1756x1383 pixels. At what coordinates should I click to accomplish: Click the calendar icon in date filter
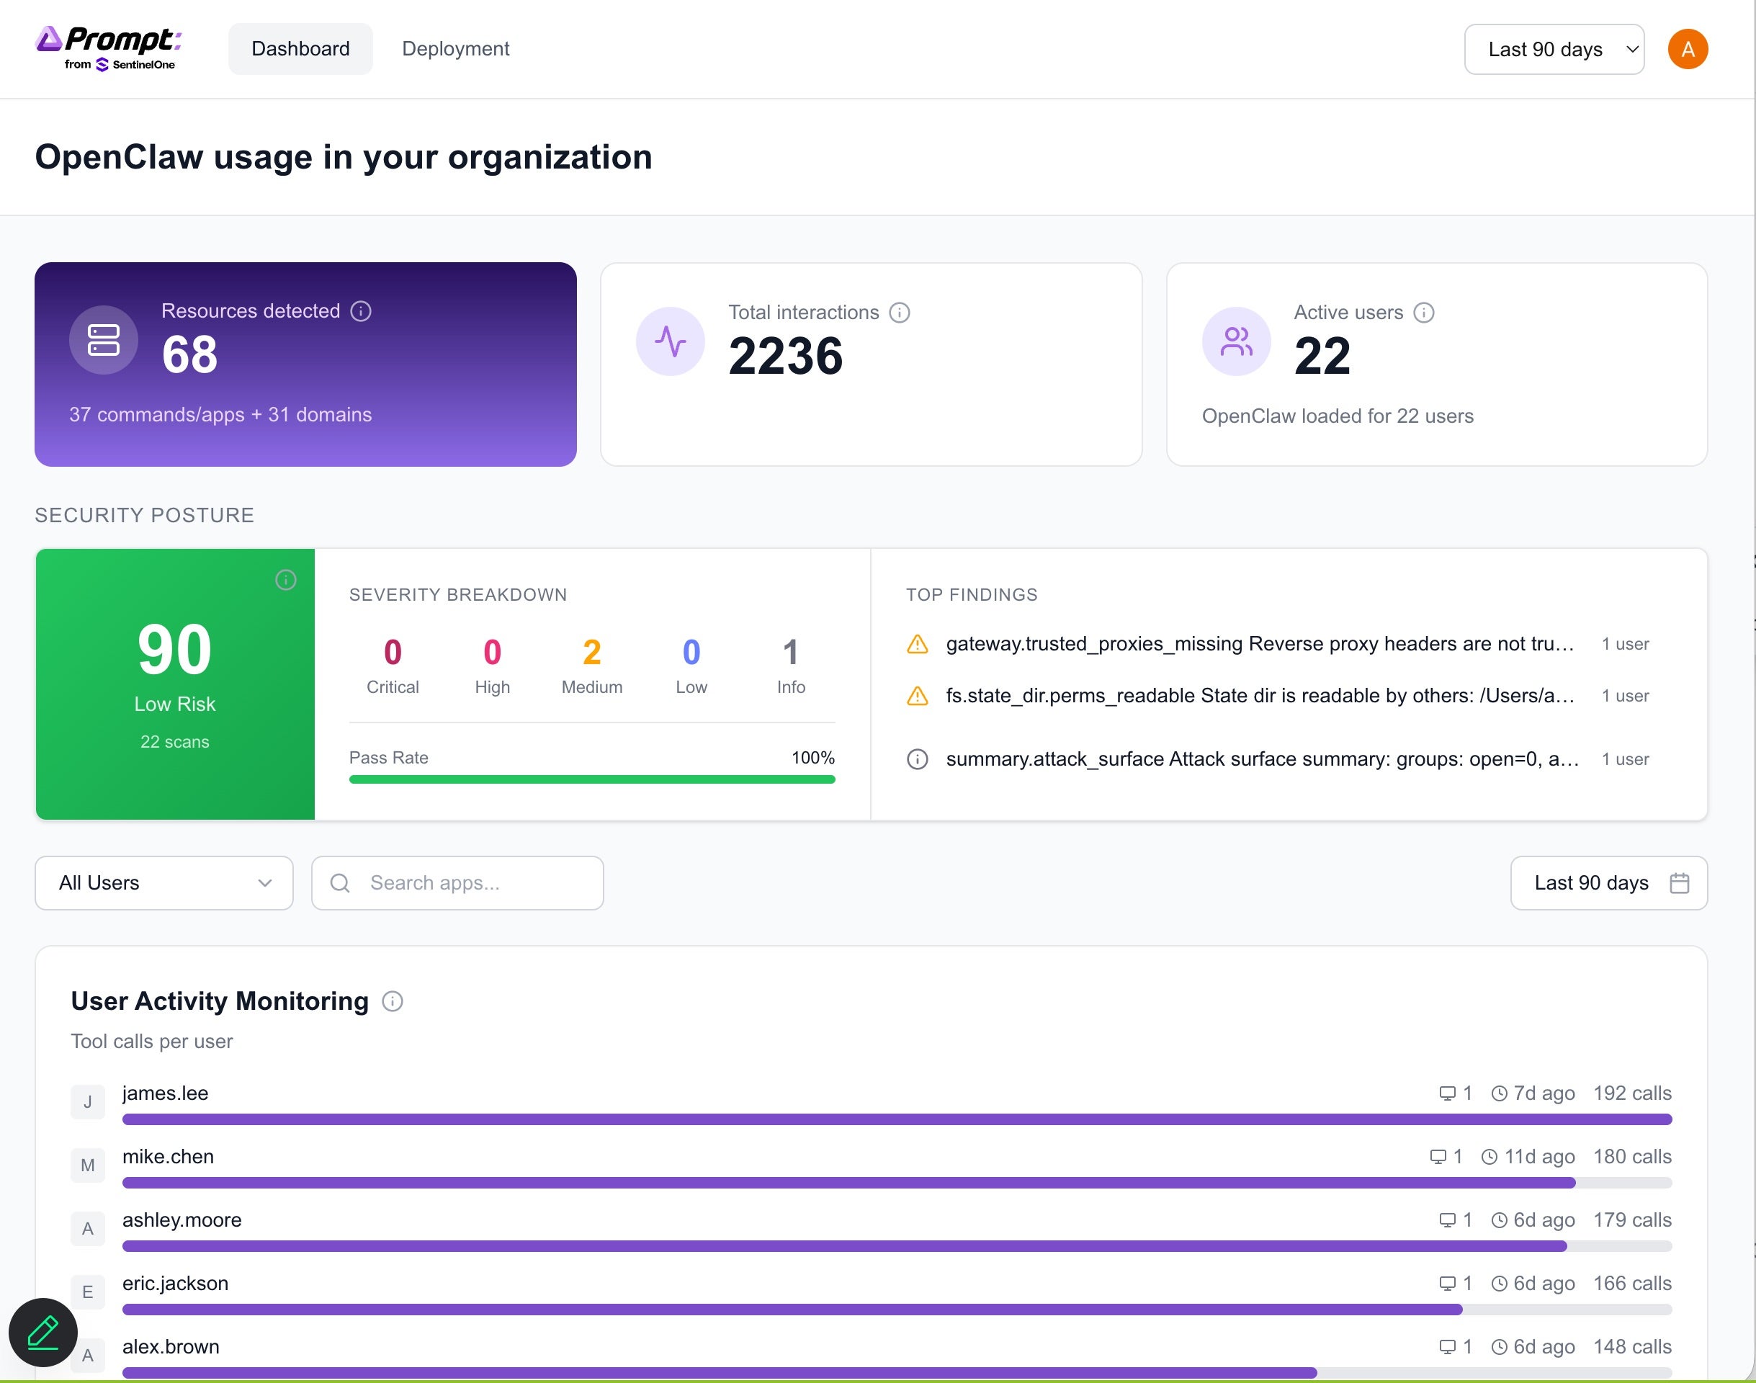pyautogui.click(x=1679, y=882)
